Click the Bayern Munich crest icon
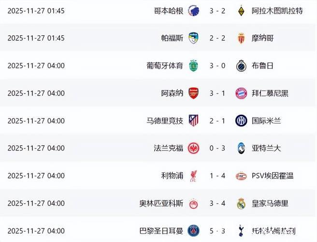317x242 pixels. tap(241, 93)
